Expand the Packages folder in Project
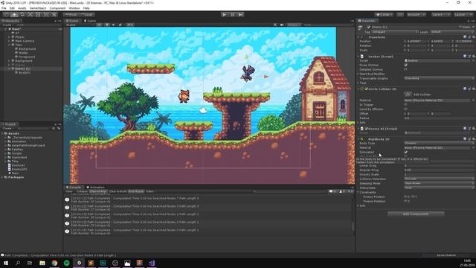This screenshot has width=476, height=268. point(2,177)
